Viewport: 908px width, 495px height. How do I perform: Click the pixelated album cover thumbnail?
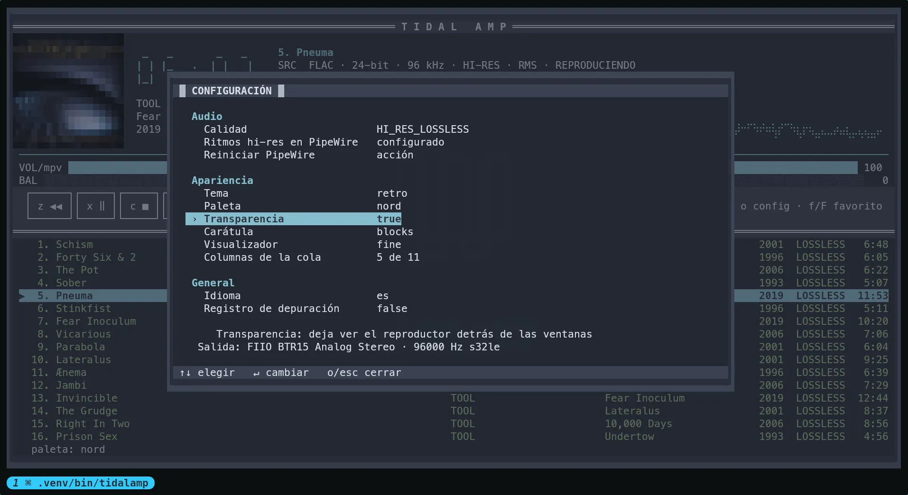68,91
